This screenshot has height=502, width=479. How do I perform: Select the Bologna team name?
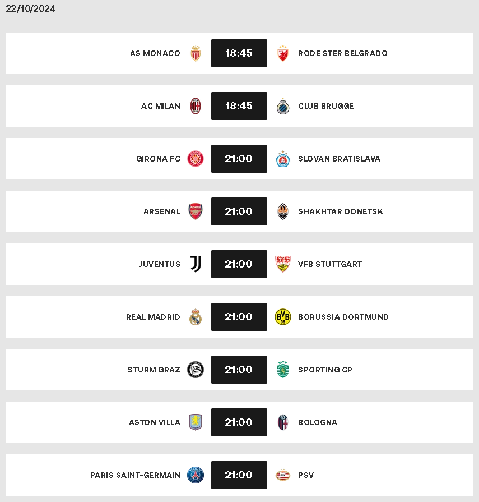point(318,422)
